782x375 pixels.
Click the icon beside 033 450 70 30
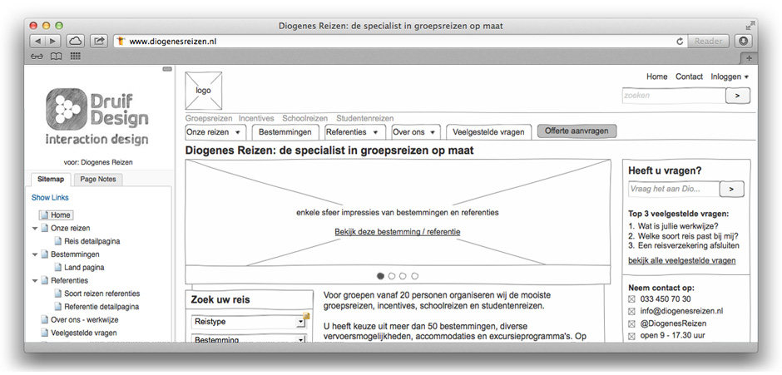pos(631,299)
